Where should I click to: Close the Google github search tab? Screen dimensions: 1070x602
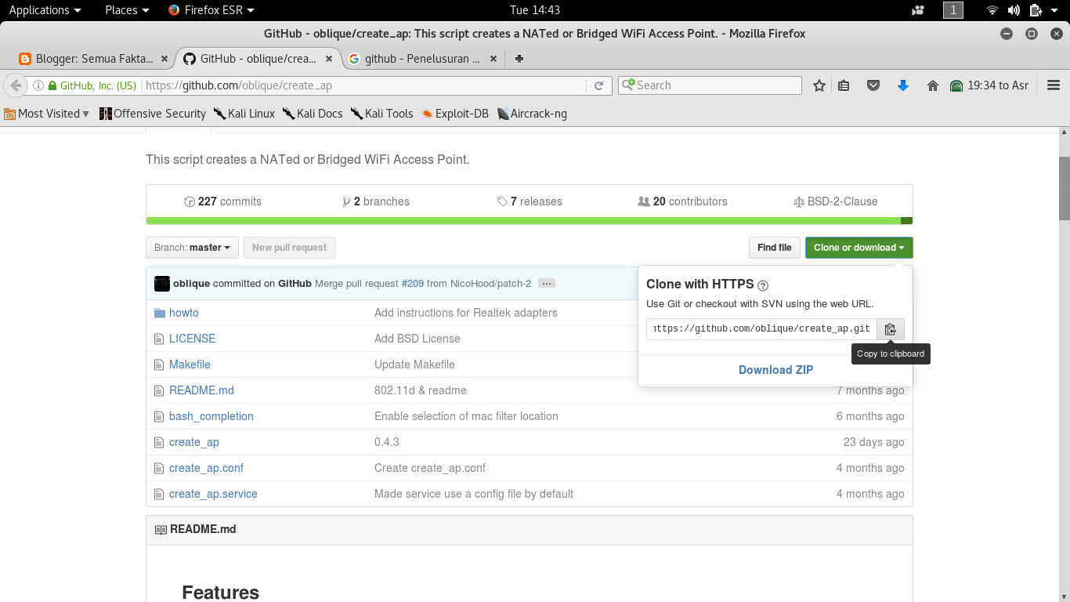(493, 59)
